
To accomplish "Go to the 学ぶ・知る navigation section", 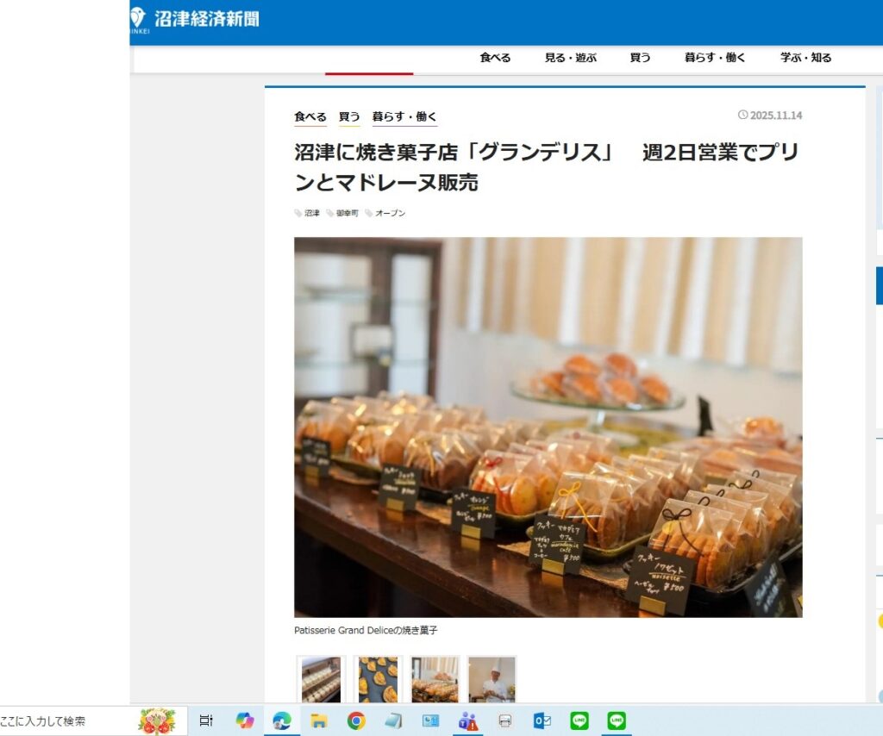I will coord(805,58).
